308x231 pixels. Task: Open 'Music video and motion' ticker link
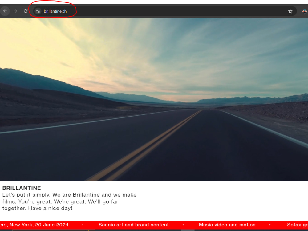click(x=227, y=225)
